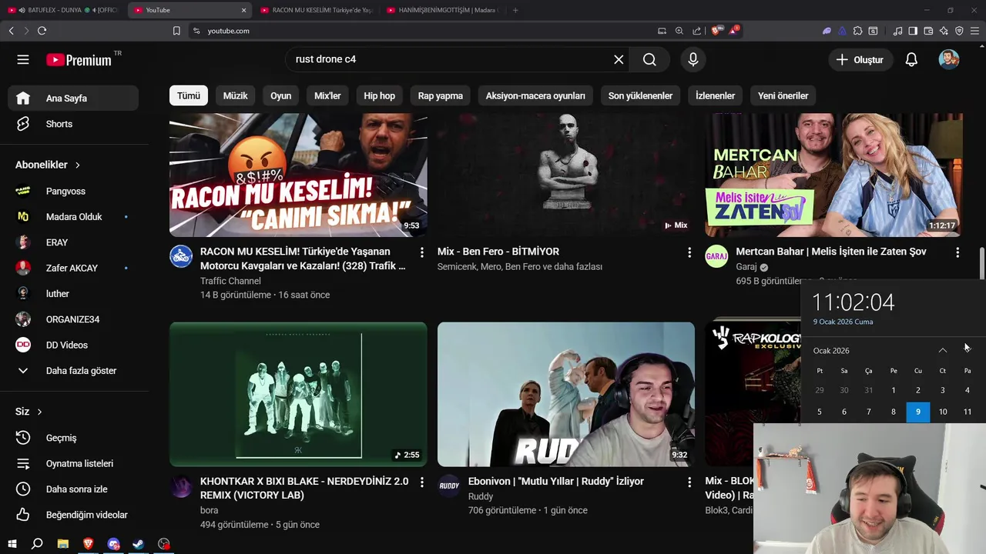Expand the Siz section header

29,412
